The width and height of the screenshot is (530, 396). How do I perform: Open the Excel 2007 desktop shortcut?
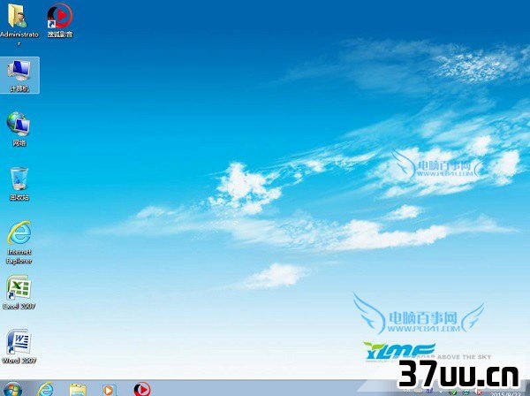(19, 293)
